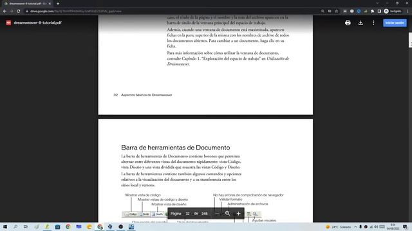Viewport: 412px width, 231px height.
Task: Click the label No hay errores de comprobación de navegador
Action: click(x=248, y=195)
